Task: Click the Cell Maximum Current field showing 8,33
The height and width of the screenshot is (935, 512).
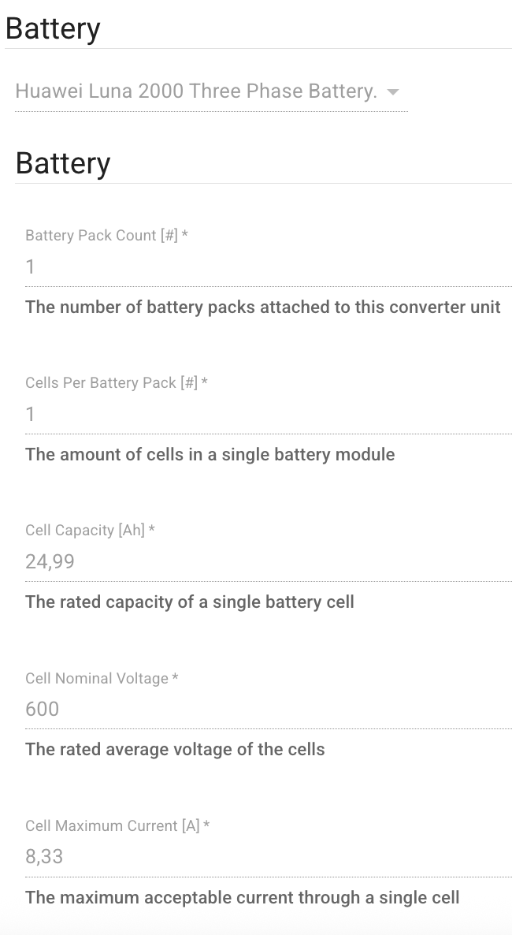Action: 268,857
